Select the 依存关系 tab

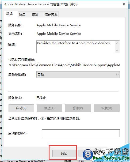(x=51, y=14)
